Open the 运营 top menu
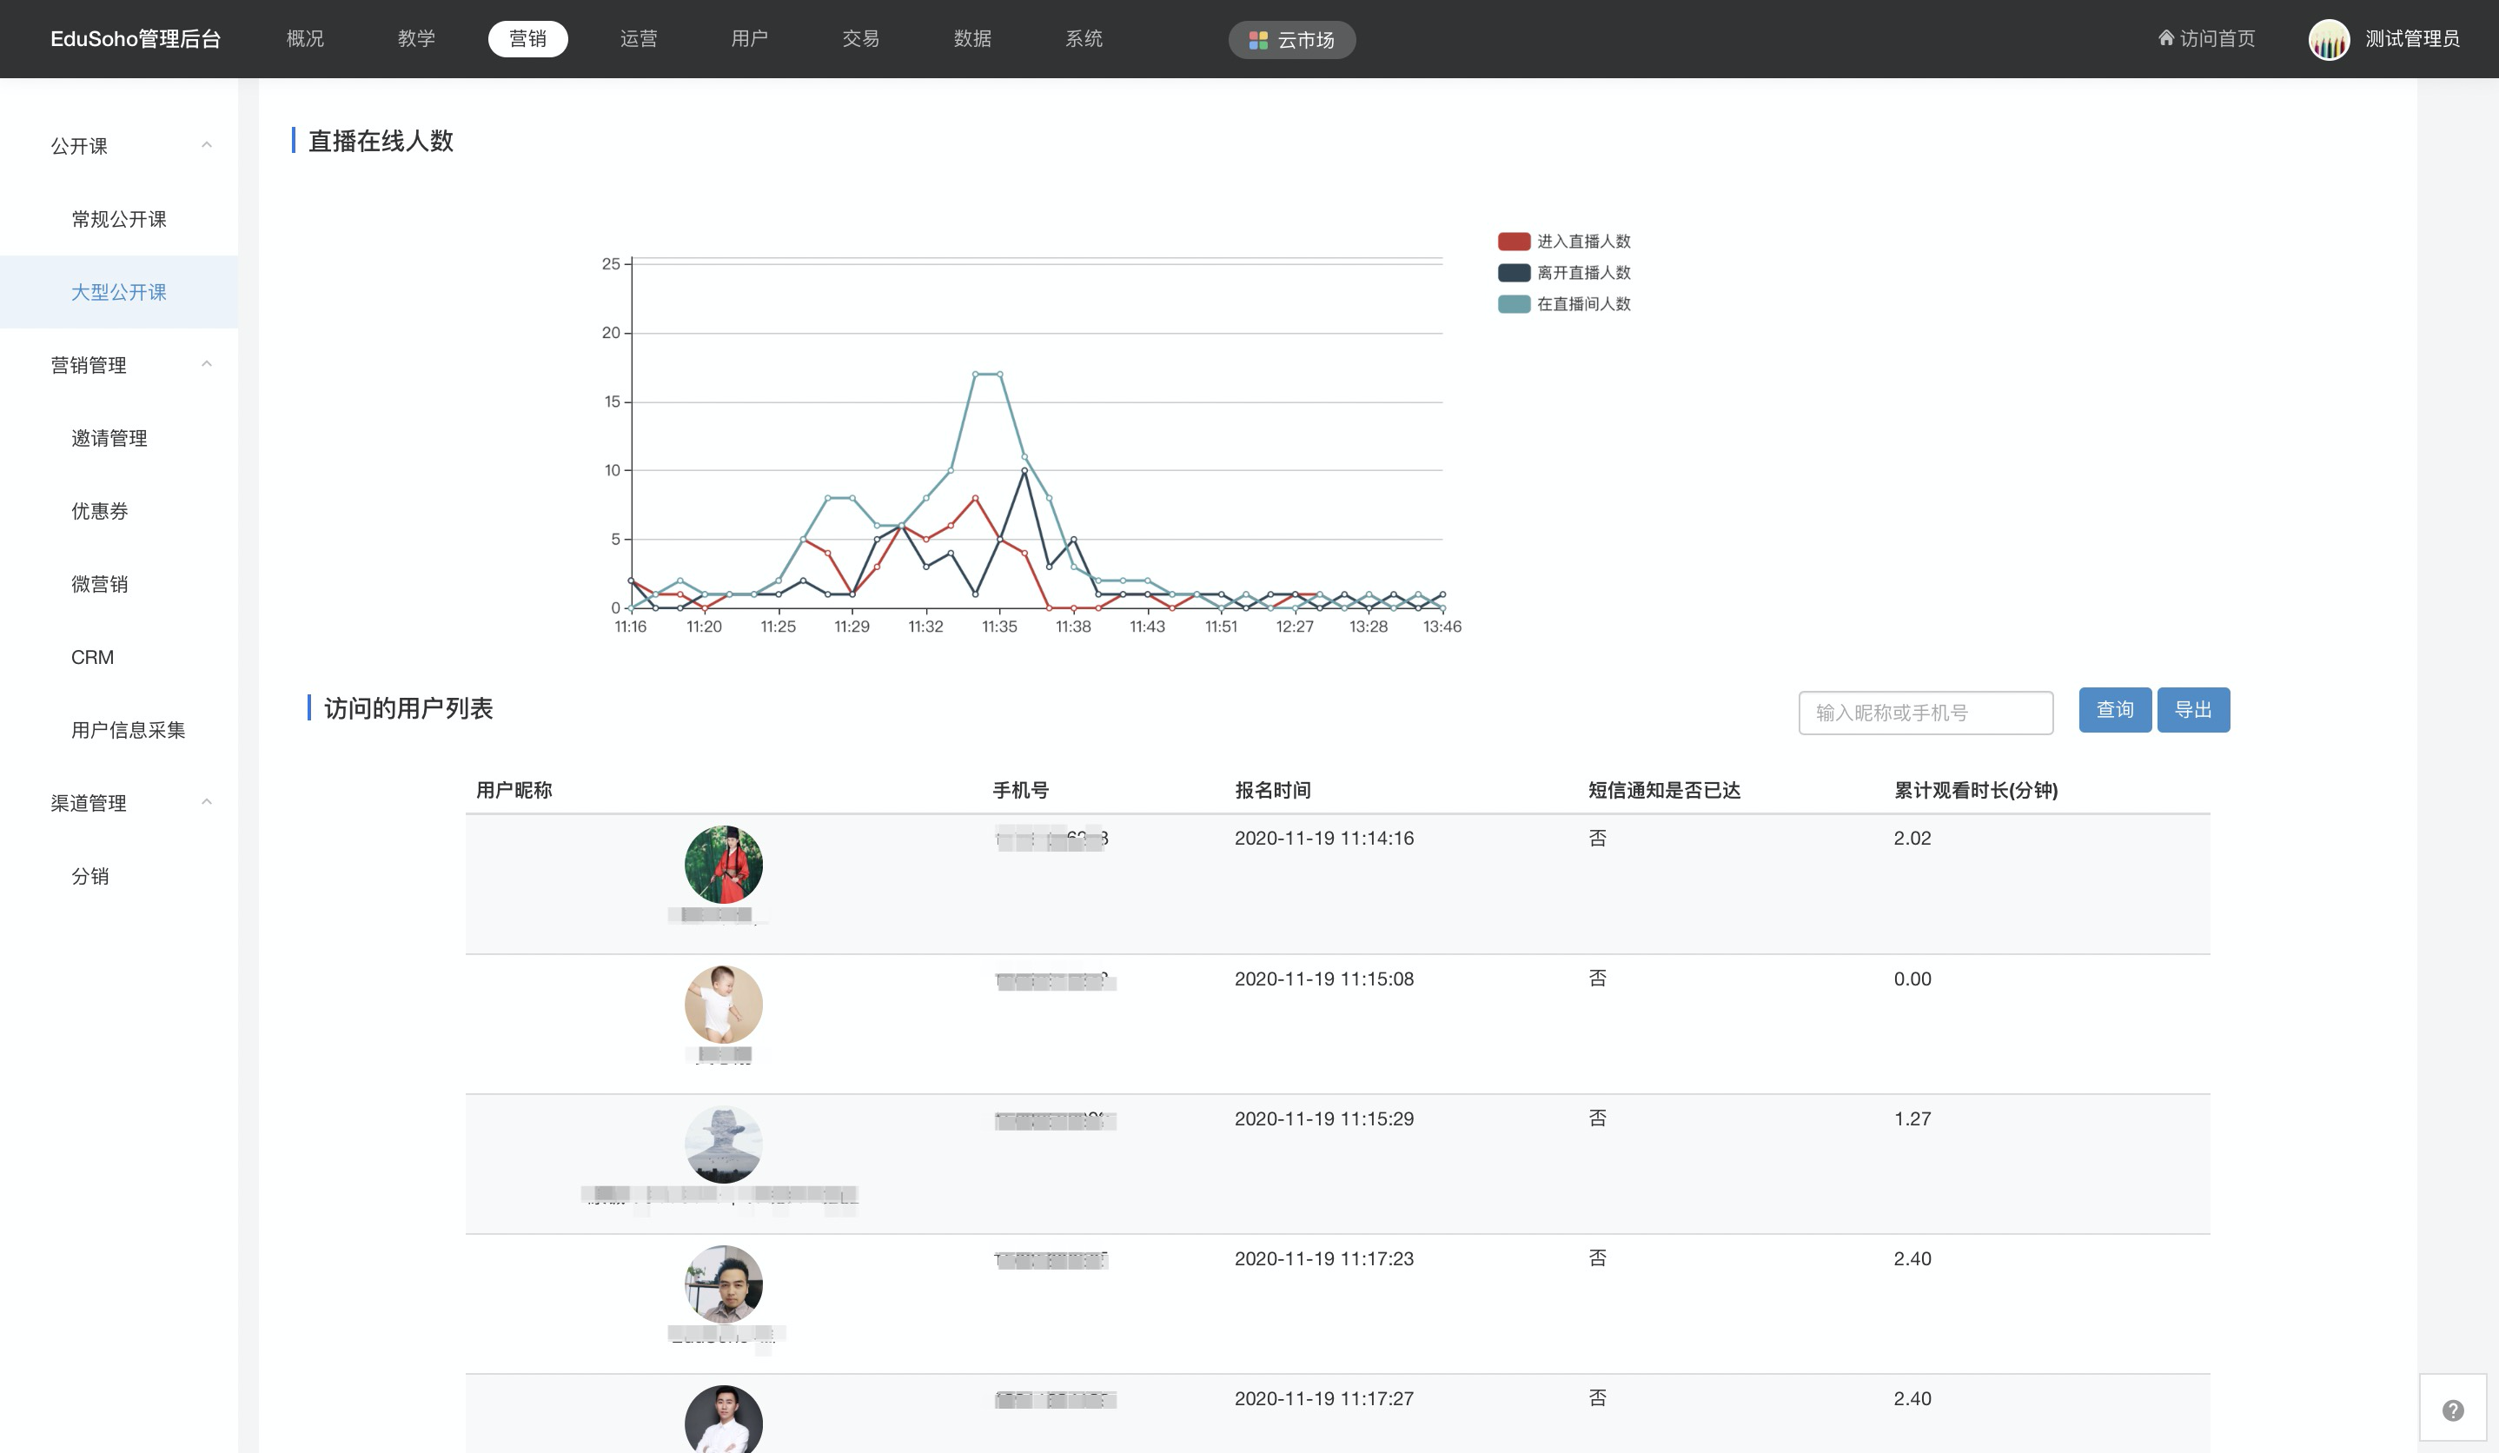2499x1453 pixels. click(639, 39)
